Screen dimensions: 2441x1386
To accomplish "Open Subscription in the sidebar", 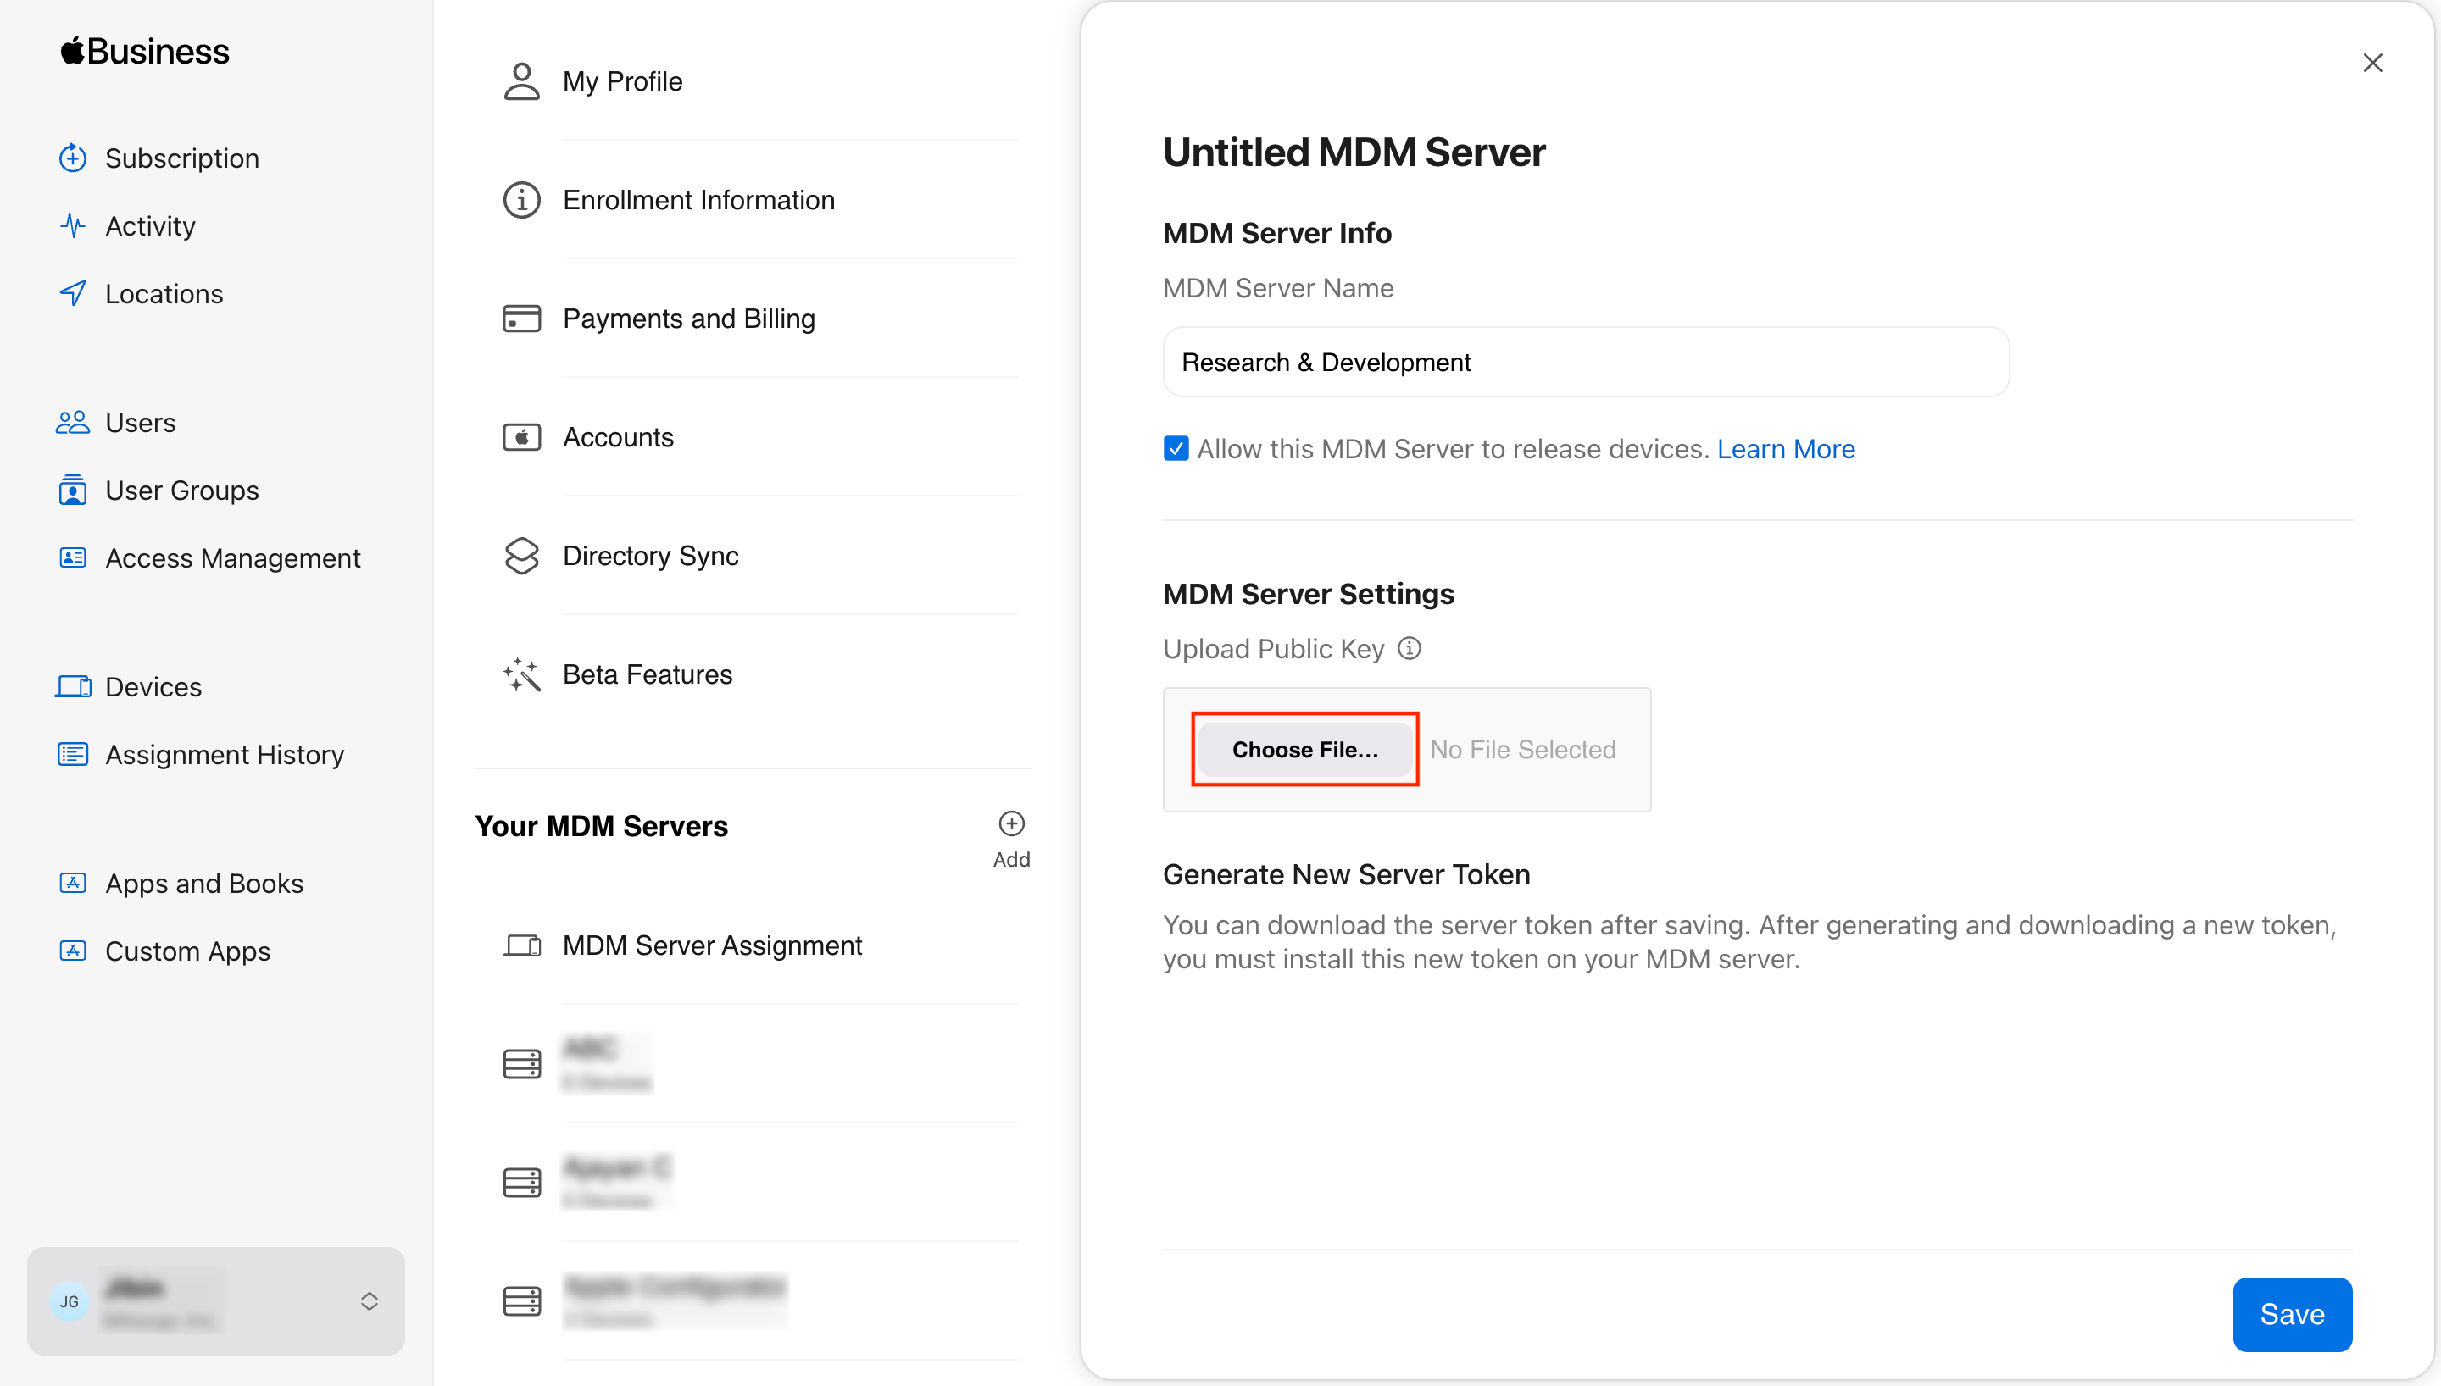I will point(182,158).
